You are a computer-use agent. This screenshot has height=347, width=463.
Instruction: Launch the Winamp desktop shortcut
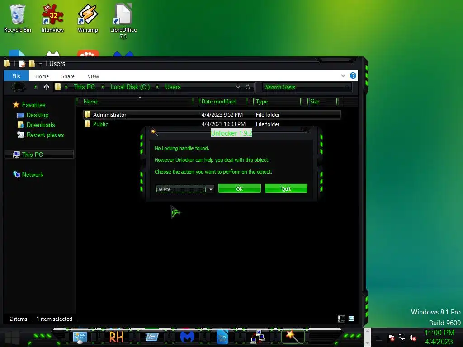(x=88, y=18)
